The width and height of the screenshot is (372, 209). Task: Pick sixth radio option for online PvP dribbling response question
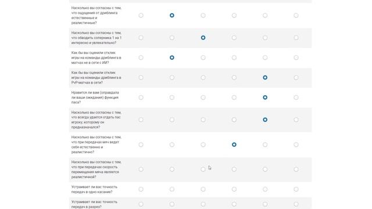[296, 77]
